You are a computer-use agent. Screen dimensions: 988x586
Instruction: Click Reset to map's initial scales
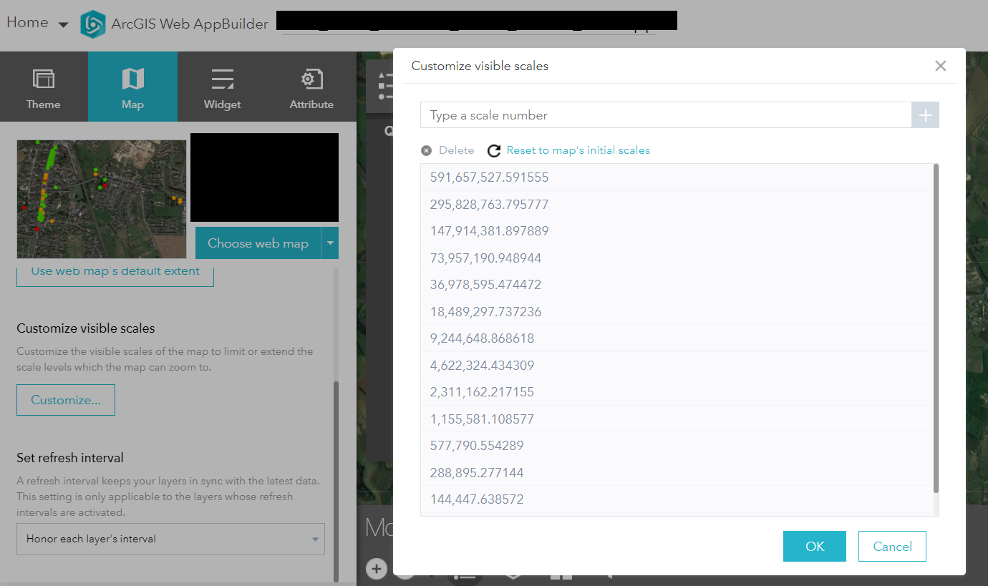point(578,150)
